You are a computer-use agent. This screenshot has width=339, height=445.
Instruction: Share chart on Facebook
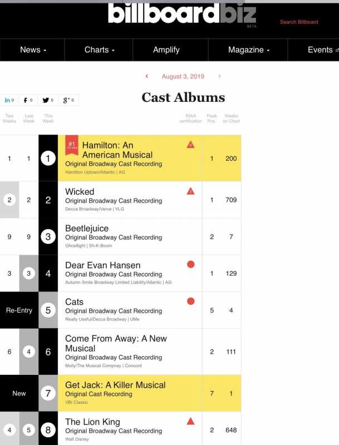[28, 100]
